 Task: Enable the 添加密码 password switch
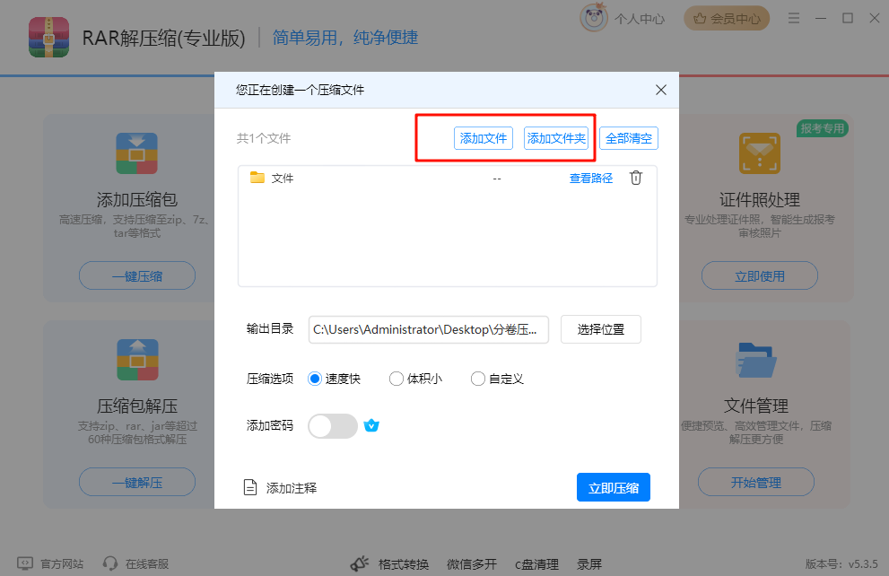[332, 425]
